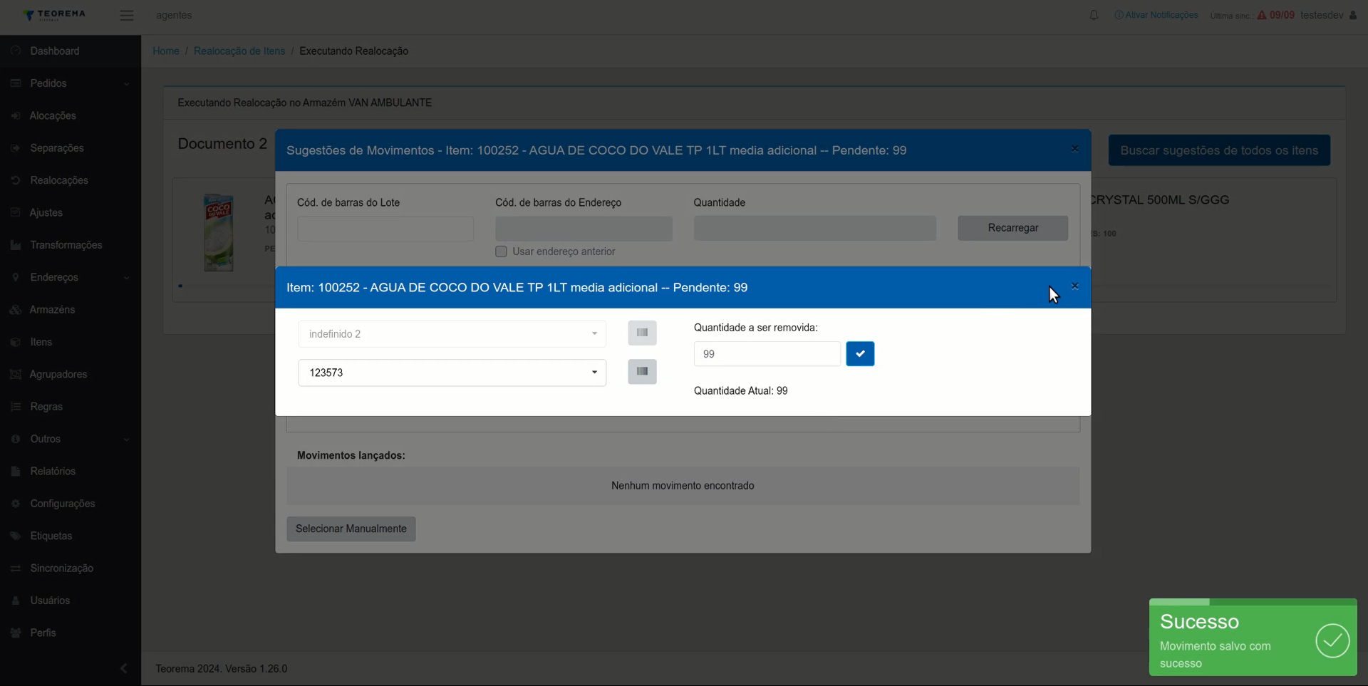Image resolution: width=1368 pixels, height=686 pixels.
Task: Click the Transformações sidebar icon
Action: tap(16, 245)
